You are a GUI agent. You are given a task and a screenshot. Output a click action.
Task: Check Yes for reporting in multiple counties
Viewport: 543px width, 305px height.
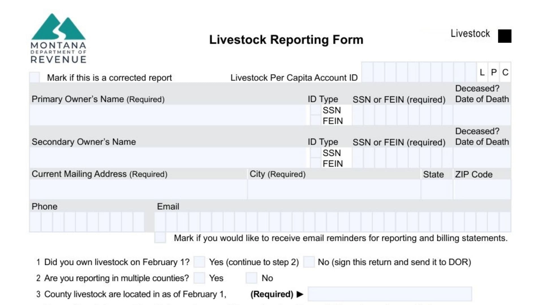[x=199, y=278]
